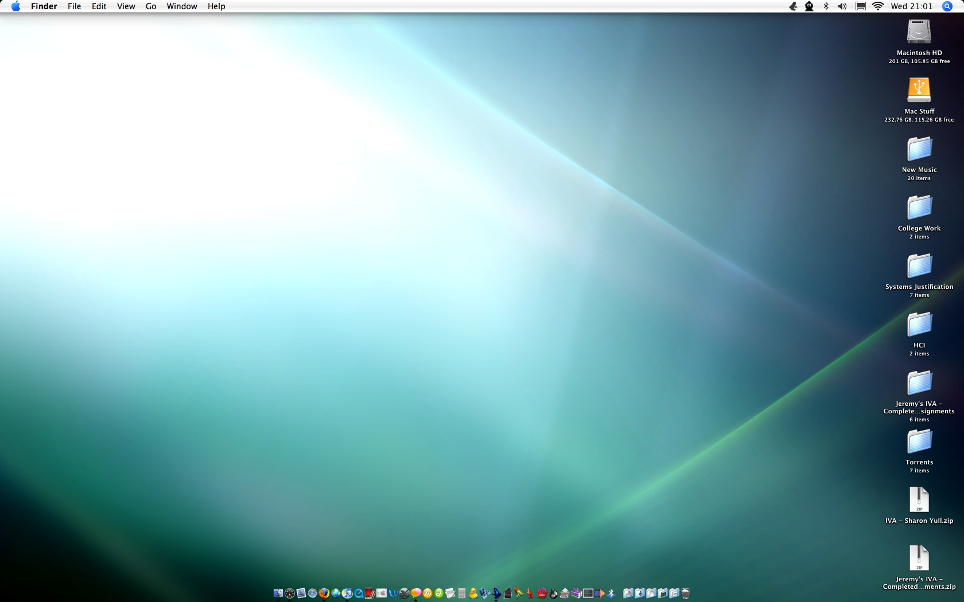964x602 pixels.
Task: Open the Apple menu
Action: pos(15,6)
